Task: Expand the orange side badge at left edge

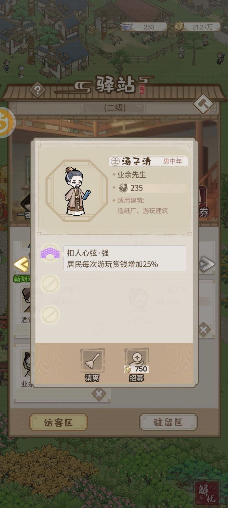Action: pyautogui.click(x=6, y=123)
